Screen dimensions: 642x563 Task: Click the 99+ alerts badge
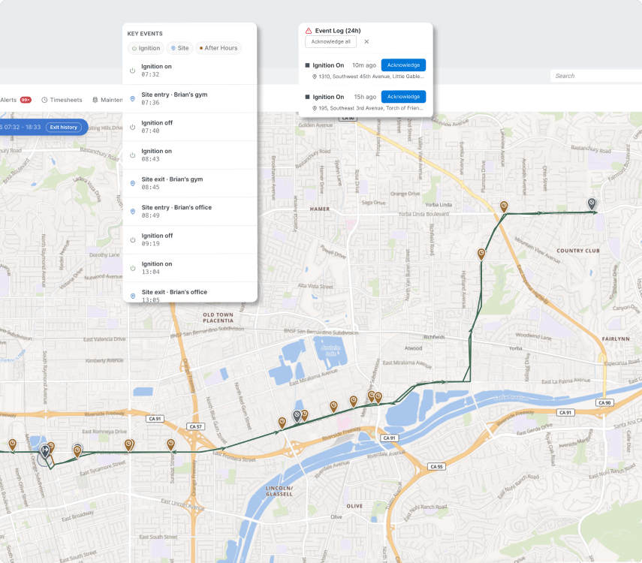tap(26, 100)
